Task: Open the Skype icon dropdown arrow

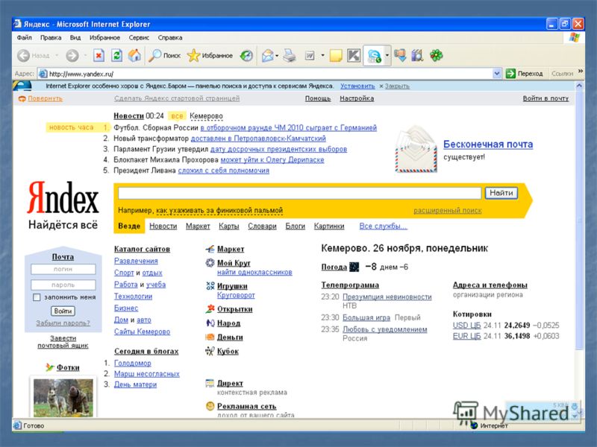Action: pos(387,56)
